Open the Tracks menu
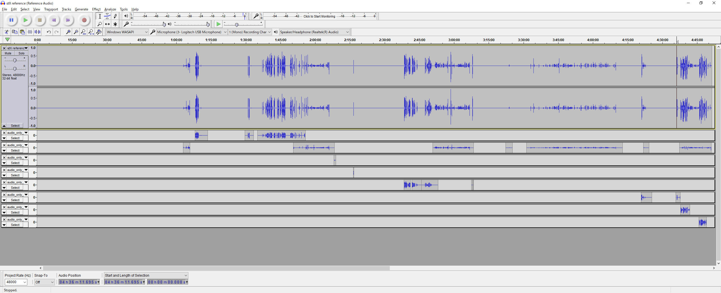Viewport: 721px width, 293px height. [x=66, y=9]
